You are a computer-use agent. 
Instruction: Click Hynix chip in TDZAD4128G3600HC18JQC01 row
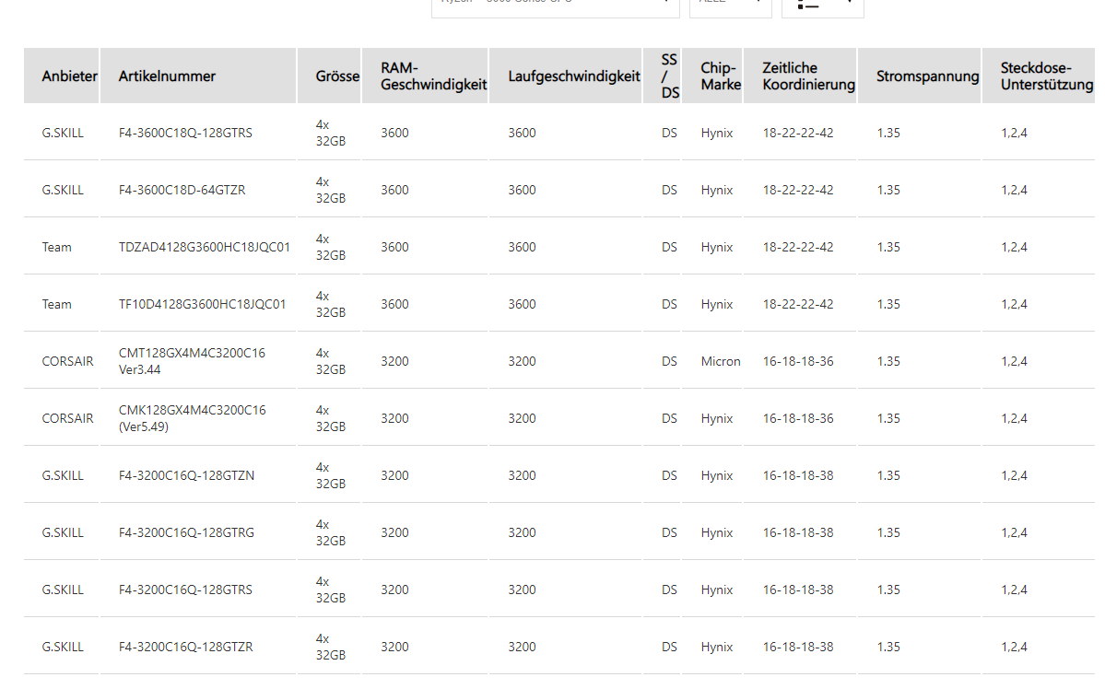[717, 247]
